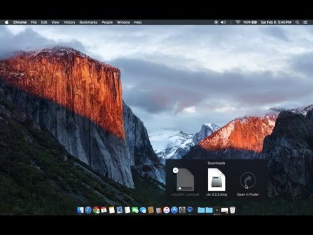Open the File menu
313x235 pixels.
(x=34, y=22)
